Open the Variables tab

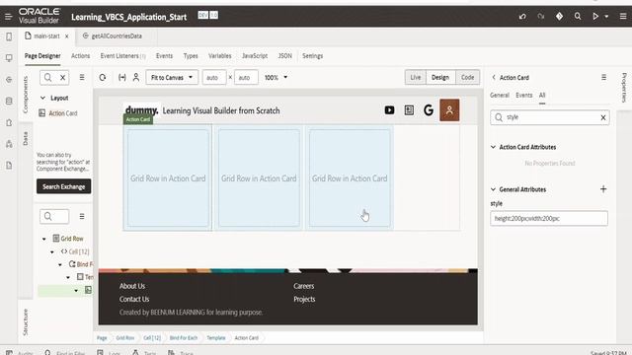click(219, 56)
